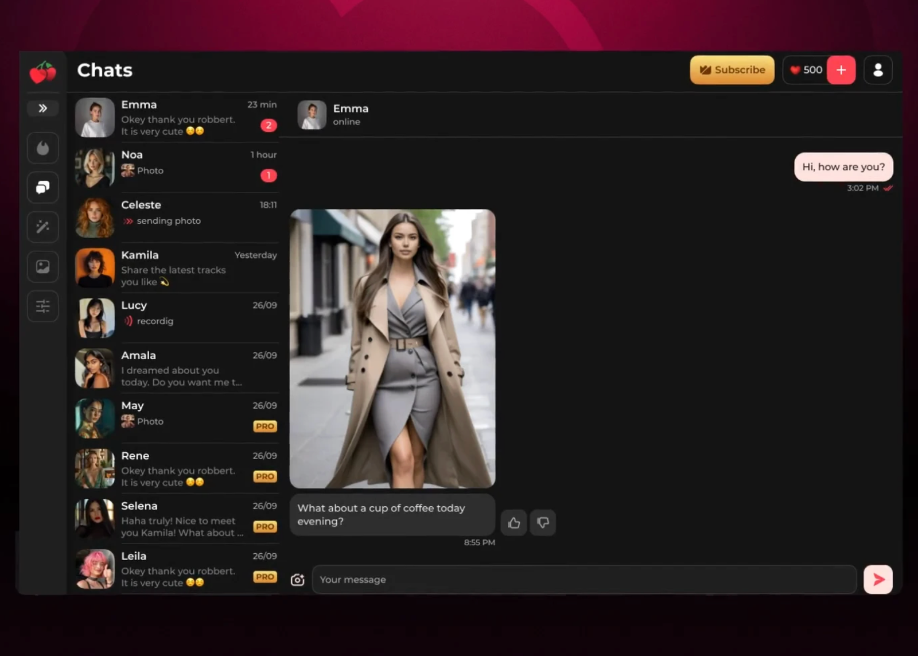Viewport: 918px width, 656px height.
Task: Give a thumbs up to Emma's photo message
Action: point(514,522)
